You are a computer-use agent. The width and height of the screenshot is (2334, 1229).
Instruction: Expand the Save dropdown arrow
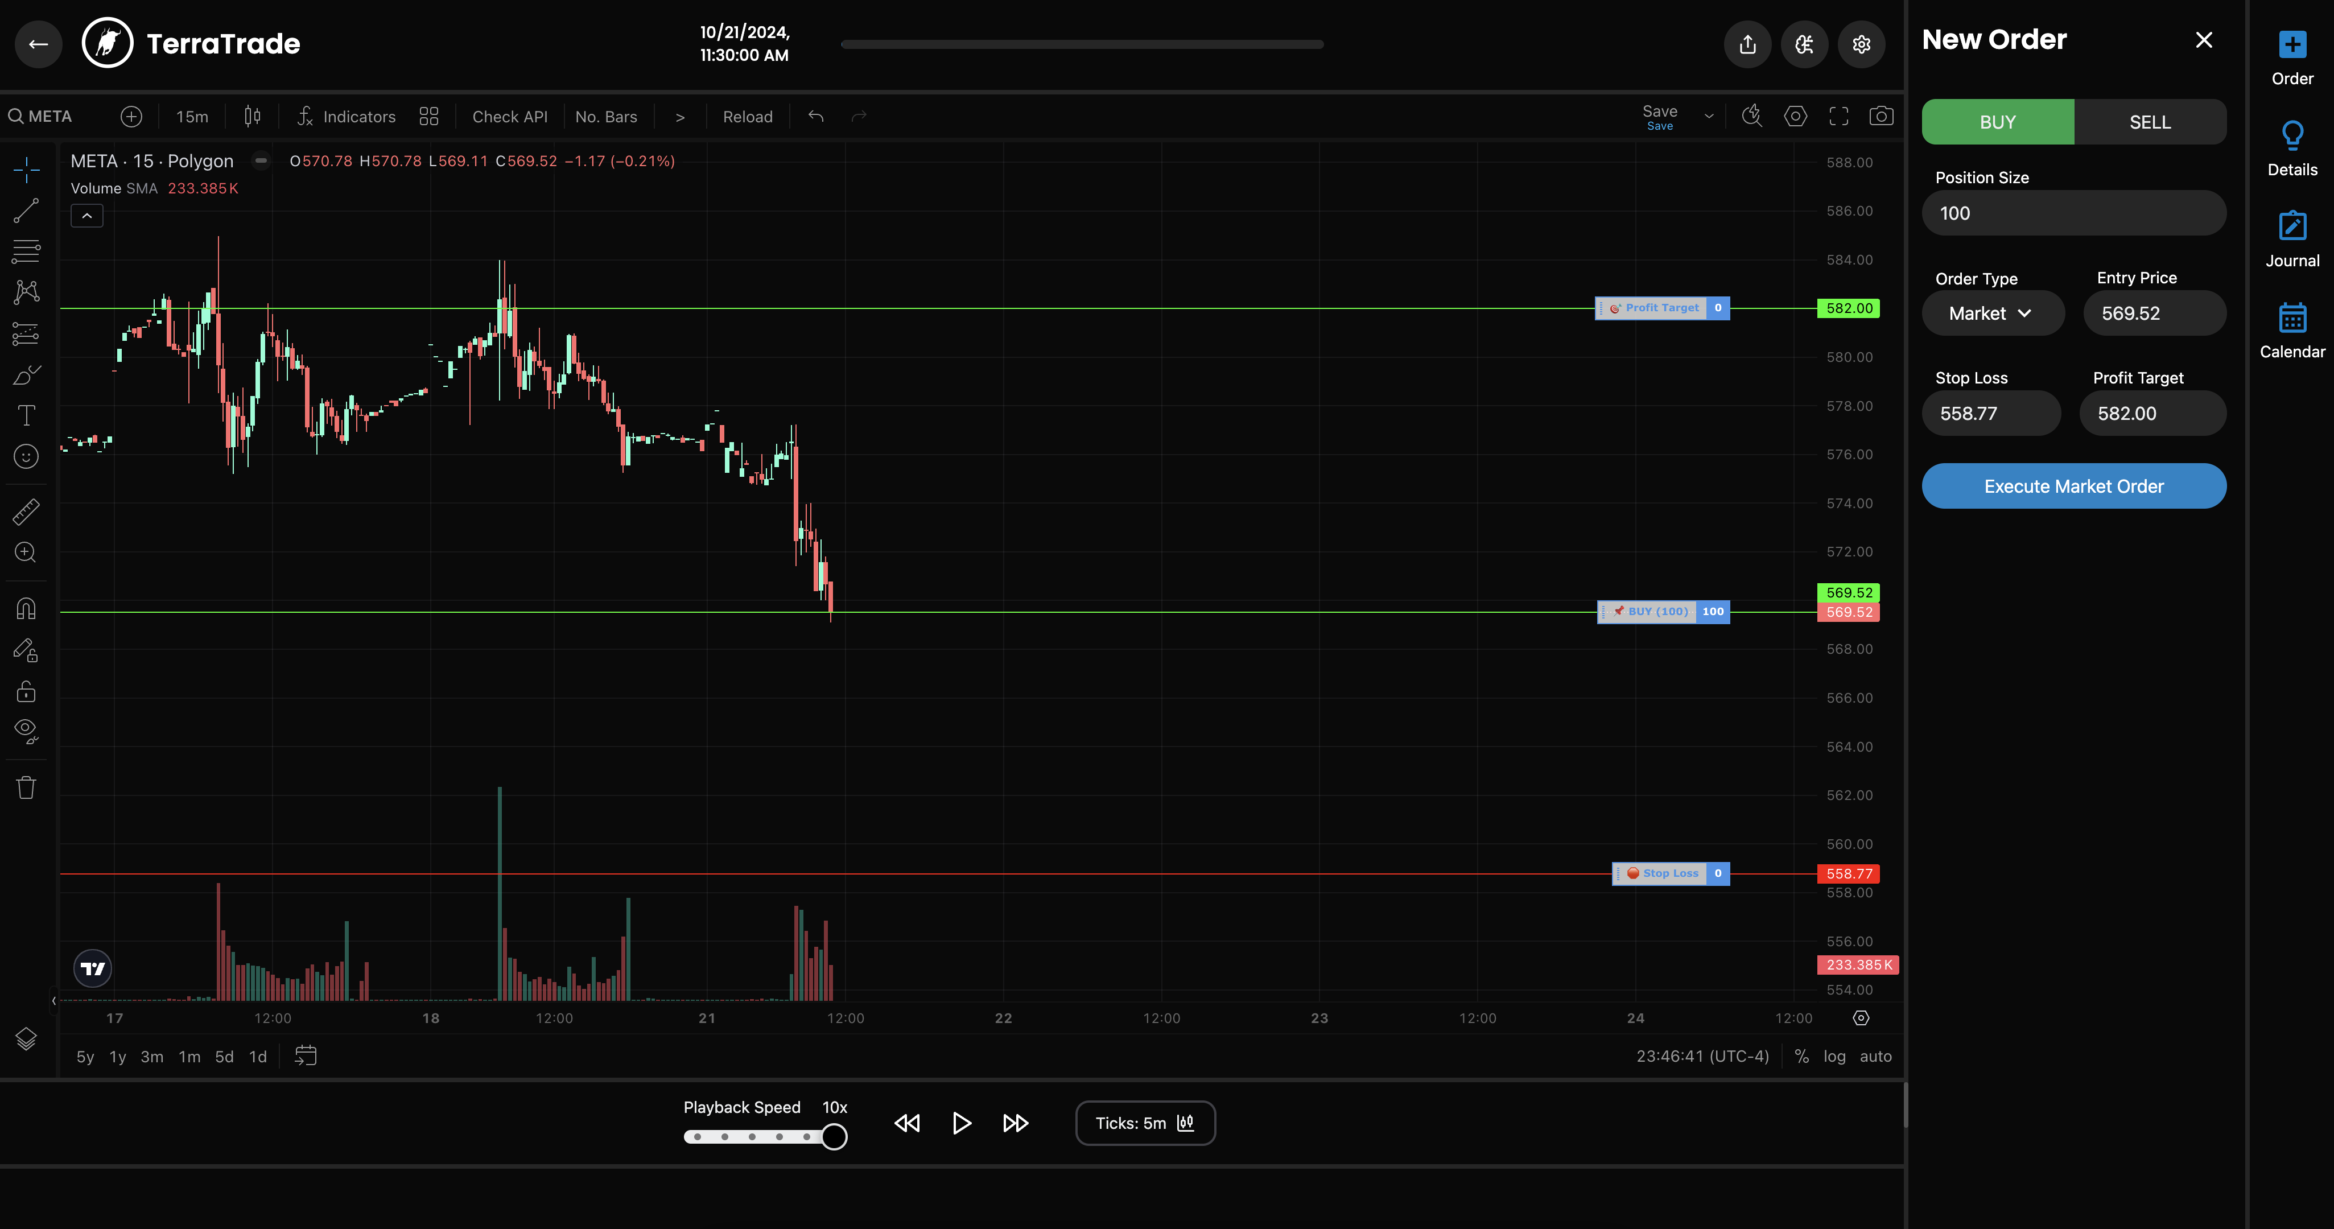click(1709, 116)
